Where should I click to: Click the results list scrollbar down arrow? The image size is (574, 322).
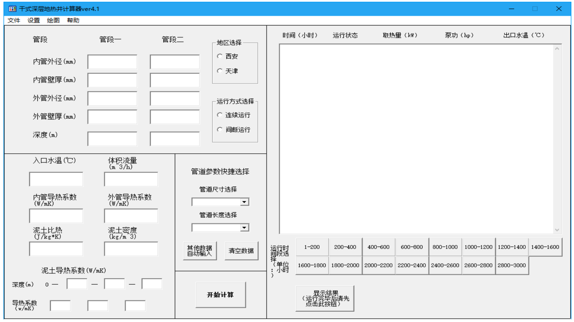tap(558, 230)
